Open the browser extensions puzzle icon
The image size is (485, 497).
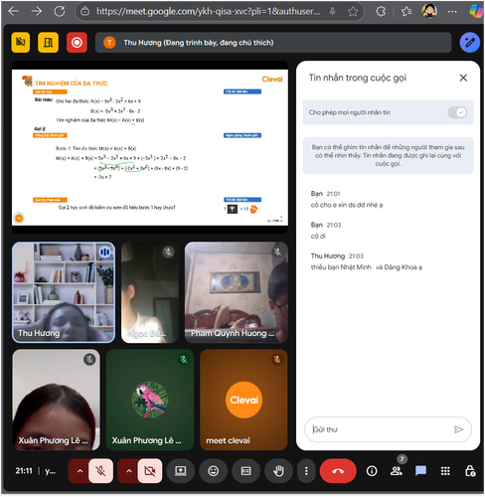pos(381,12)
